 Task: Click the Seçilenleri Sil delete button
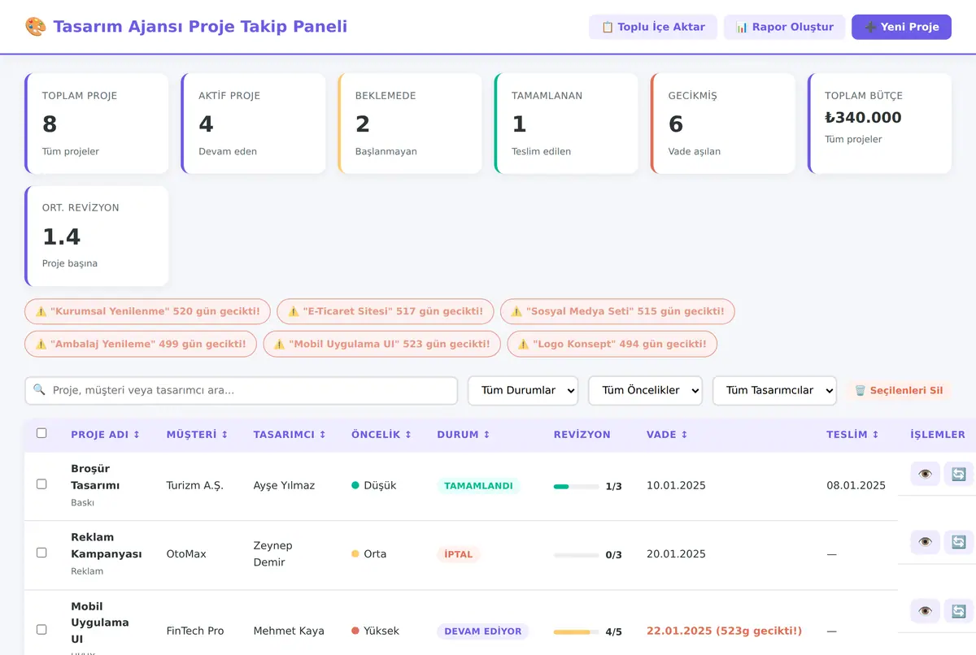899,390
